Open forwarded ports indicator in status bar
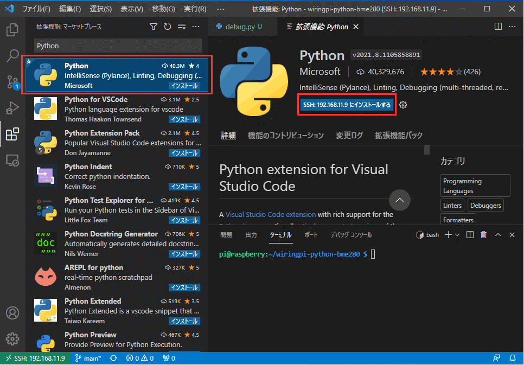 click(x=169, y=358)
